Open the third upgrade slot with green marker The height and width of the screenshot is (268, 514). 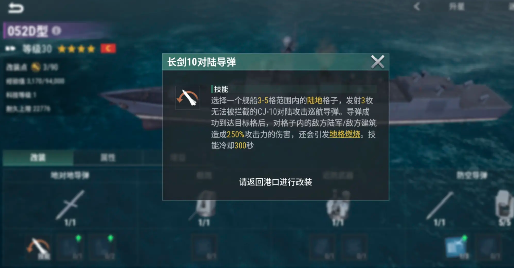pyautogui.click(x=102, y=248)
